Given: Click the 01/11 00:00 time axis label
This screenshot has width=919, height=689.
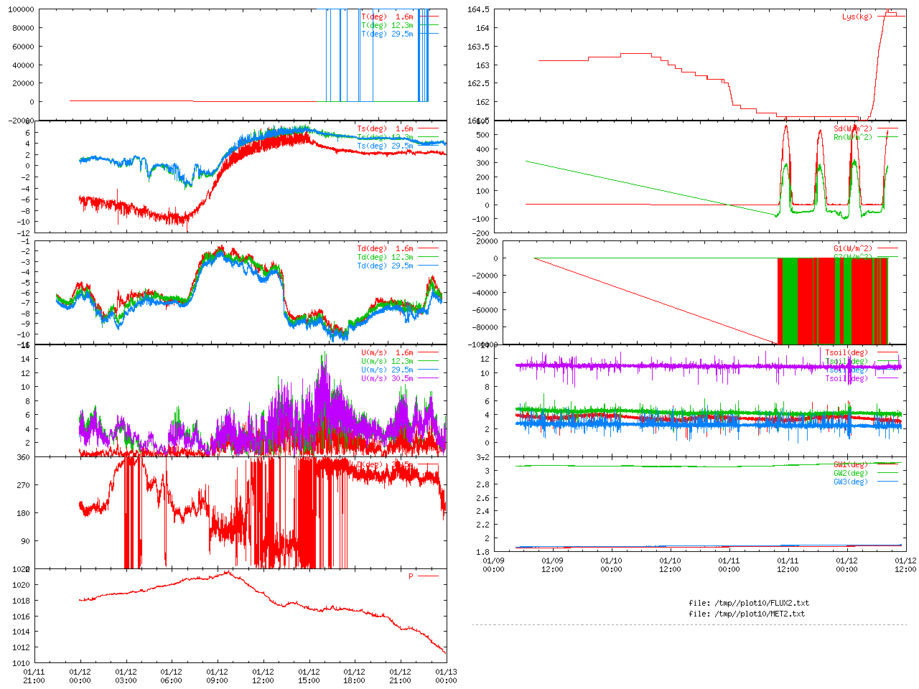Looking at the screenshot, I should [x=729, y=565].
